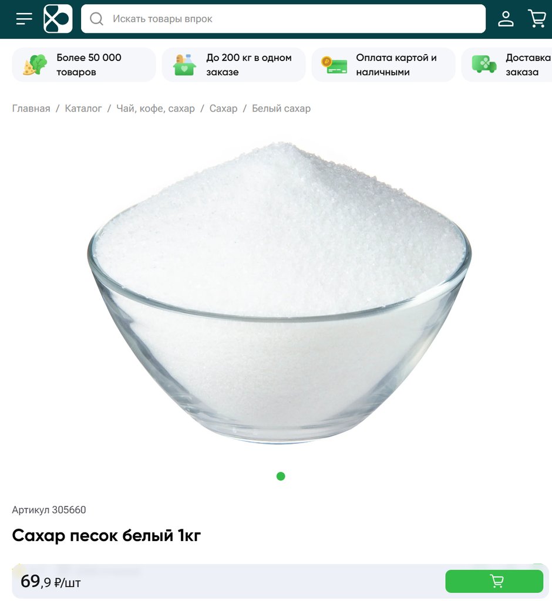Click the store logo icon
Image resolution: width=552 pixels, height=601 pixels.
tap(58, 18)
